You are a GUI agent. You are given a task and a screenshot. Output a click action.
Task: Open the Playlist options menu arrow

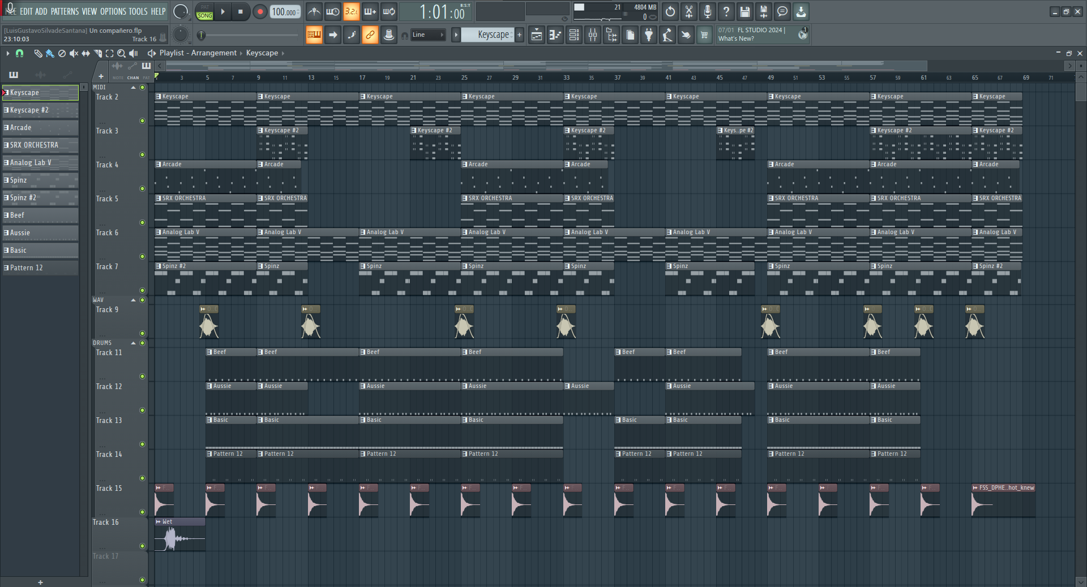tap(7, 53)
